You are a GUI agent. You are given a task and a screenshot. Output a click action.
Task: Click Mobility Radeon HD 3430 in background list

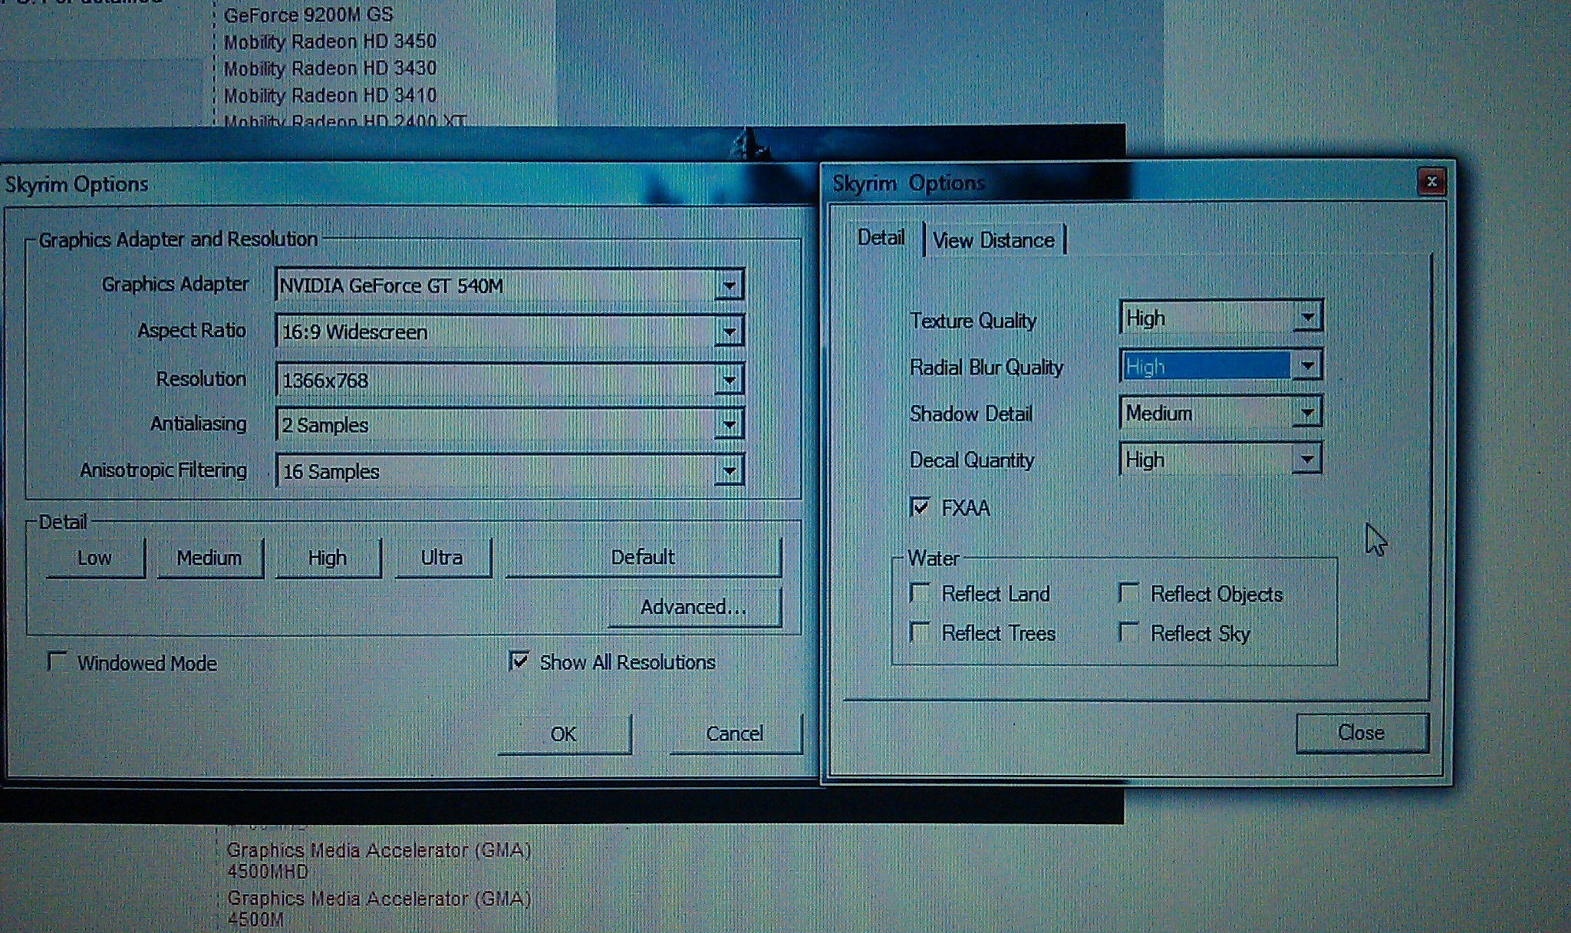point(330,68)
